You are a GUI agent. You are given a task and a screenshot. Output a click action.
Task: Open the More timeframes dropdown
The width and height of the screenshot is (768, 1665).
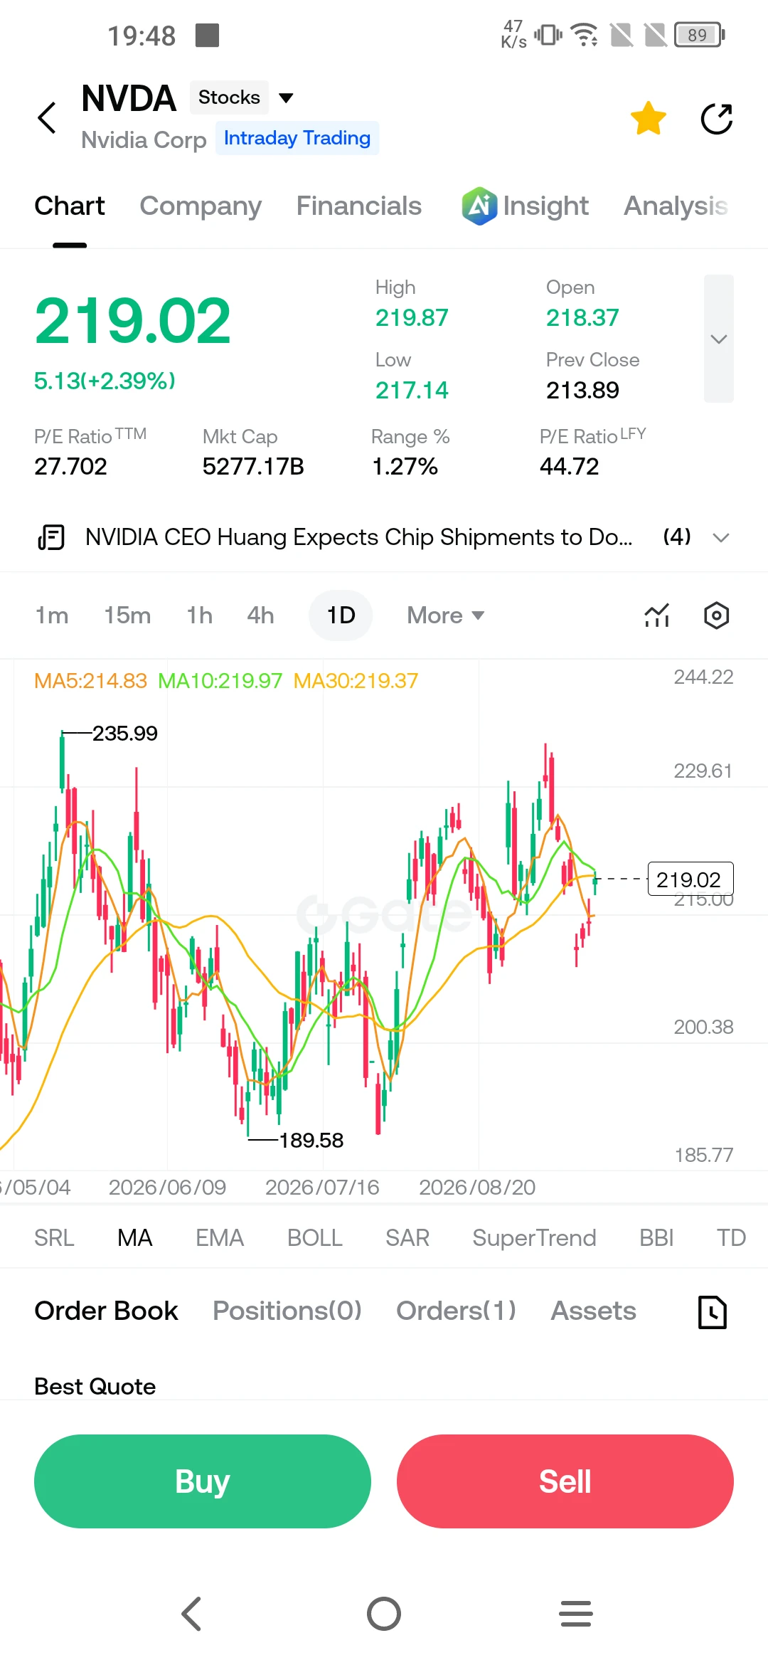tap(445, 615)
